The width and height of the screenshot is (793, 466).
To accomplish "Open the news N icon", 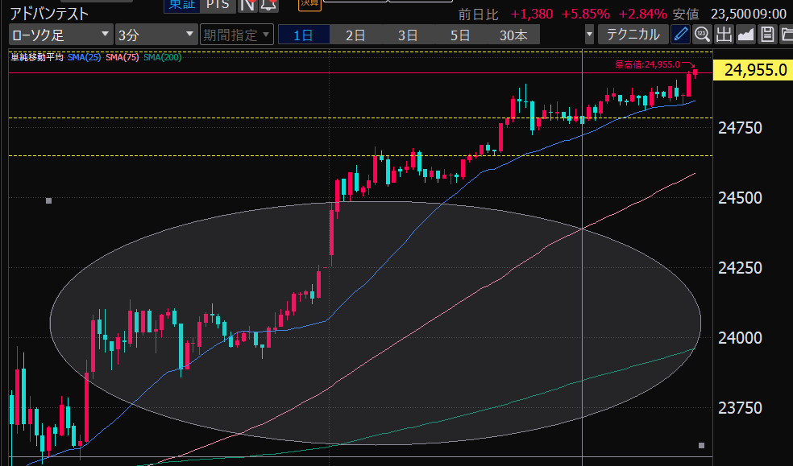I will 246,5.
